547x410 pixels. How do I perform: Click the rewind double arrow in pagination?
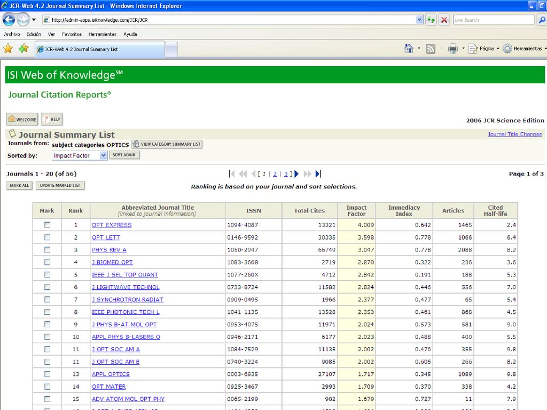pyautogui.click(x=243, y=174)
